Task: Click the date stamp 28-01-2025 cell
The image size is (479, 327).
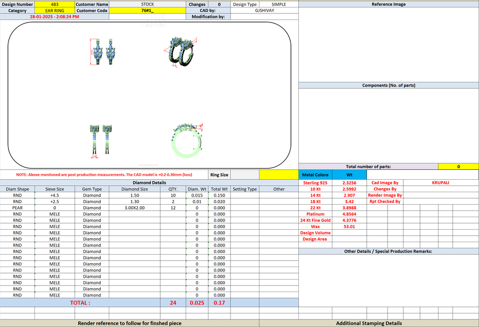Action: pyautogui.click(x=54, y=17)
